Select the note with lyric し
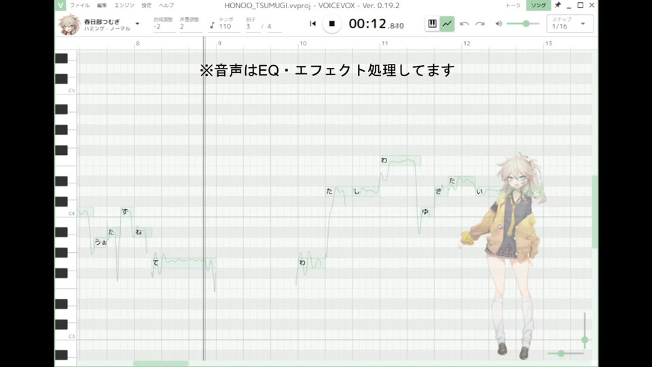 pyautogui.click(x=366, y=191)
